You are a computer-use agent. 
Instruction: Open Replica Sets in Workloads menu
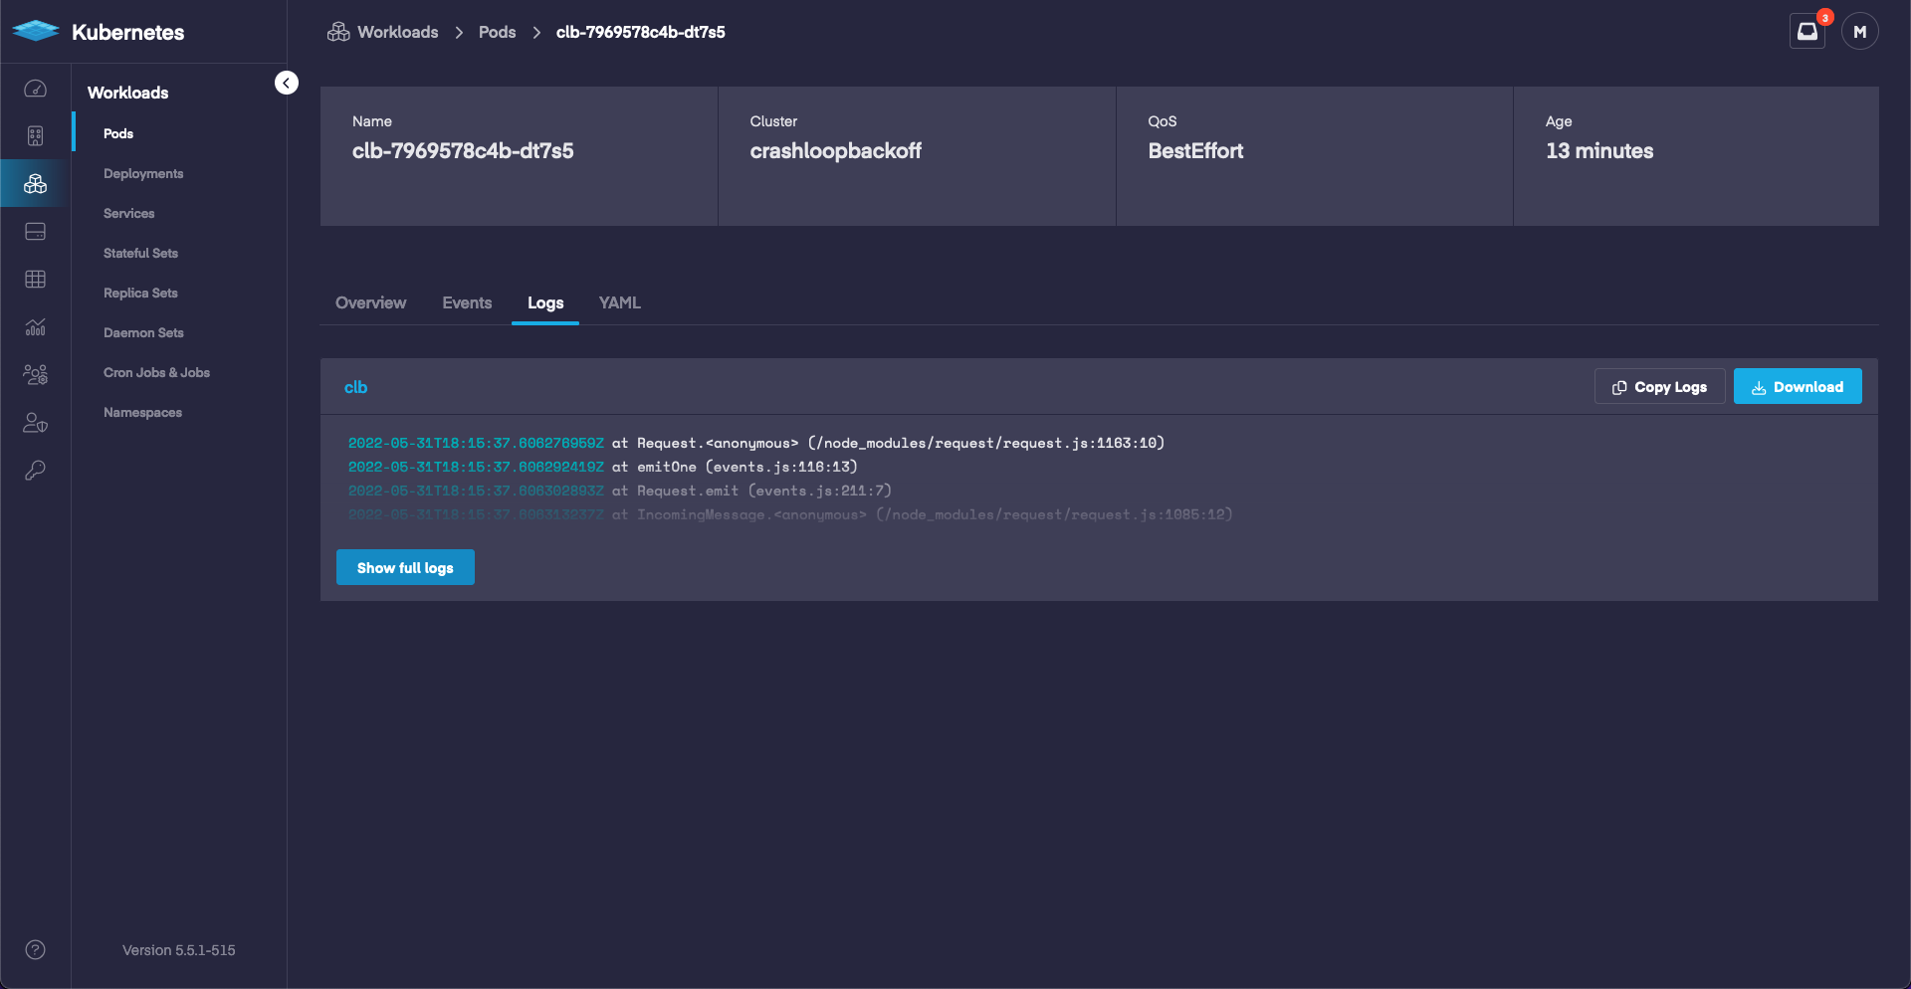[140, 293]
